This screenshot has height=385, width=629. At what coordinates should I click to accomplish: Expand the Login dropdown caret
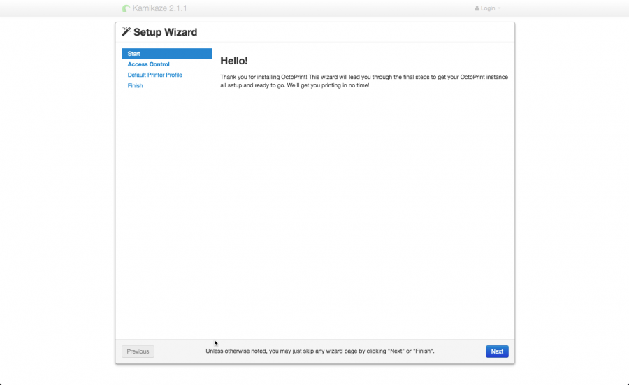(x=499, y=8)
